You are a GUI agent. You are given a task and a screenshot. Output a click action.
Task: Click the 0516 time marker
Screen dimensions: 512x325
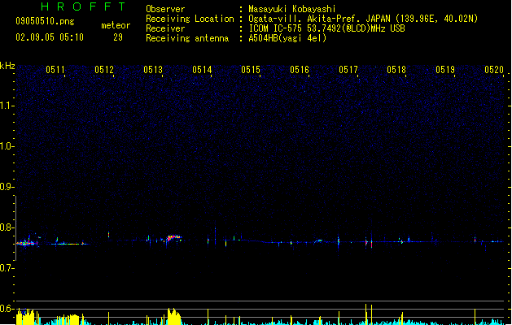click(x=300, y=70)
